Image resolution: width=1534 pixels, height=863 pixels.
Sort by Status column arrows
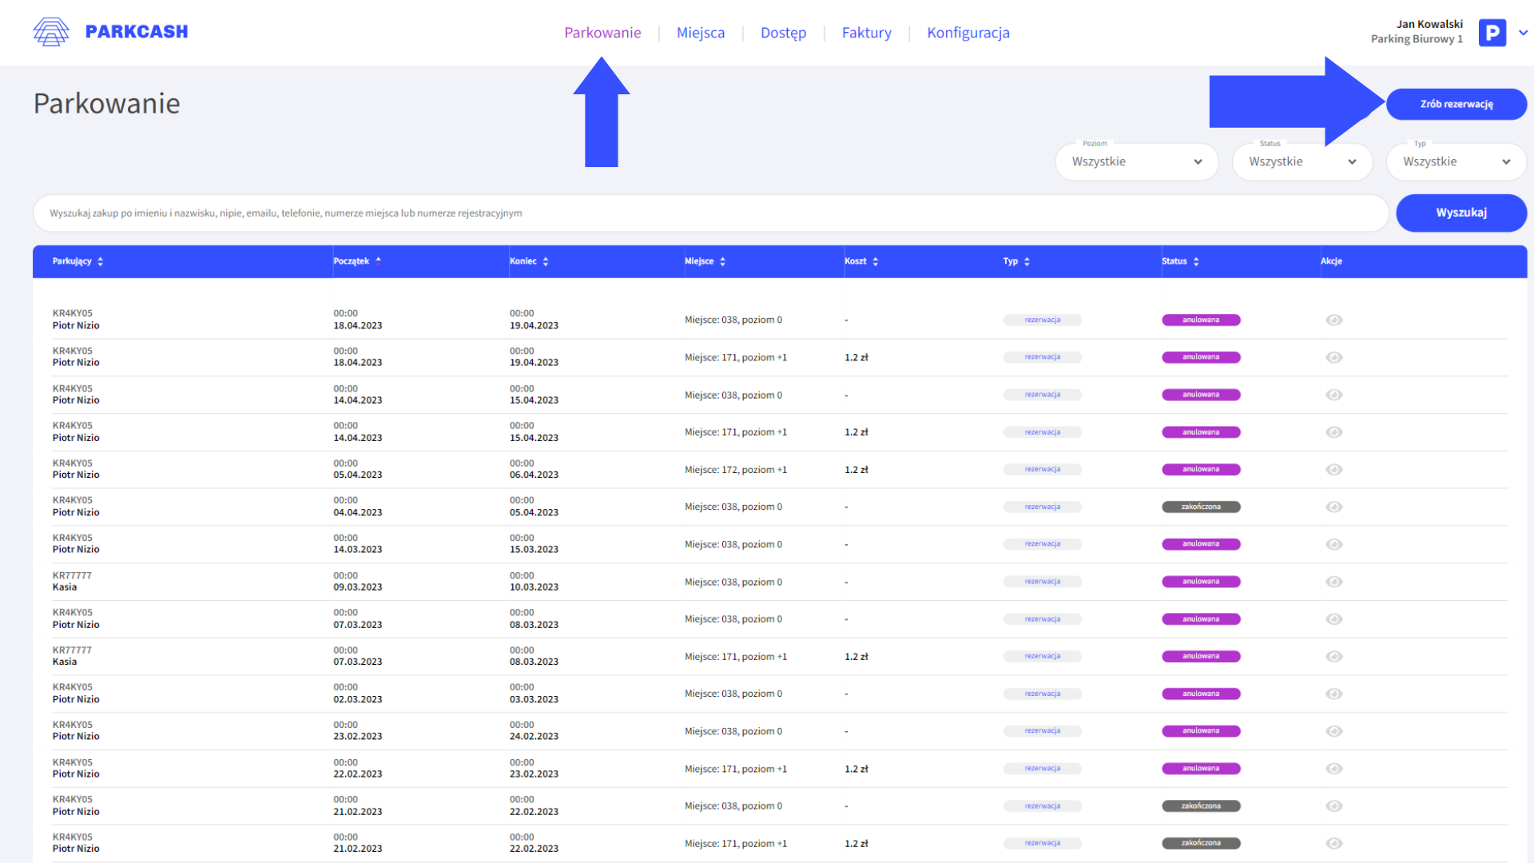pos(1196,261)
